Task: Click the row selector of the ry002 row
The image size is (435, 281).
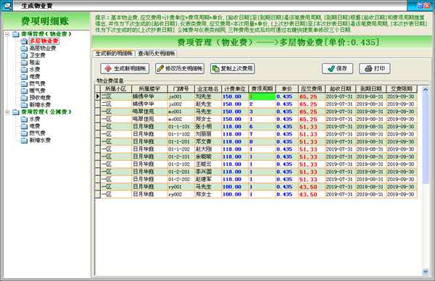Action: 97,194
